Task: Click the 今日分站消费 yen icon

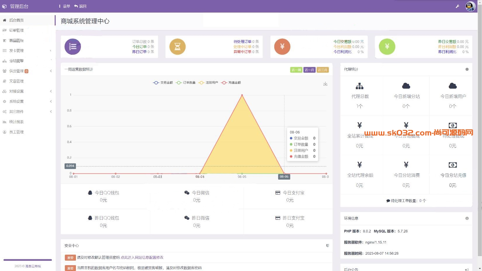Action: click(406, 165)
